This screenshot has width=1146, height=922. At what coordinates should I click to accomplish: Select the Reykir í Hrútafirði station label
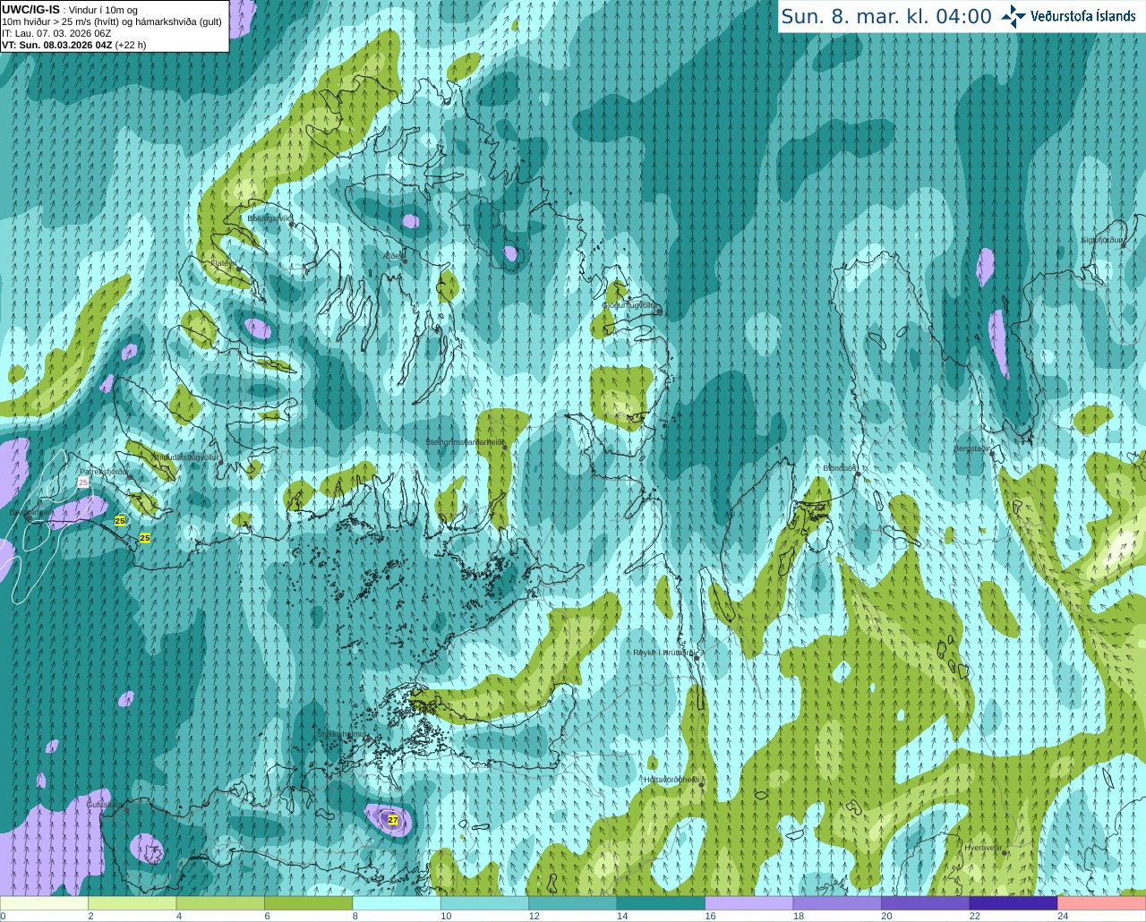click(663, 653)
